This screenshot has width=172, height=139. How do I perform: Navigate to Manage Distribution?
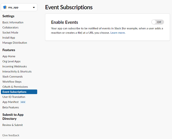15,43
